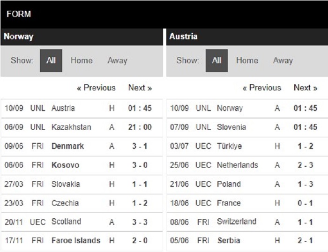Viewport: 328px width, 252px height.
Task: Open Norway vs Denmark 3-1 match
Action: click(82, 146)
